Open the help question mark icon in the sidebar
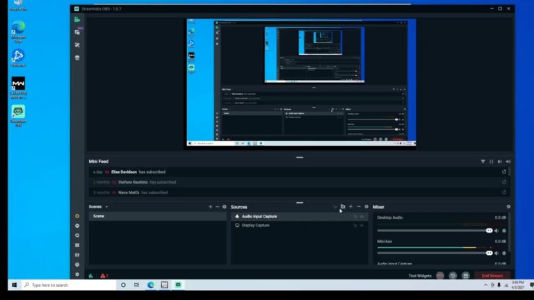The width and height of the screenshot is (534, 300). pyautogui.click(x=77, y=265)
